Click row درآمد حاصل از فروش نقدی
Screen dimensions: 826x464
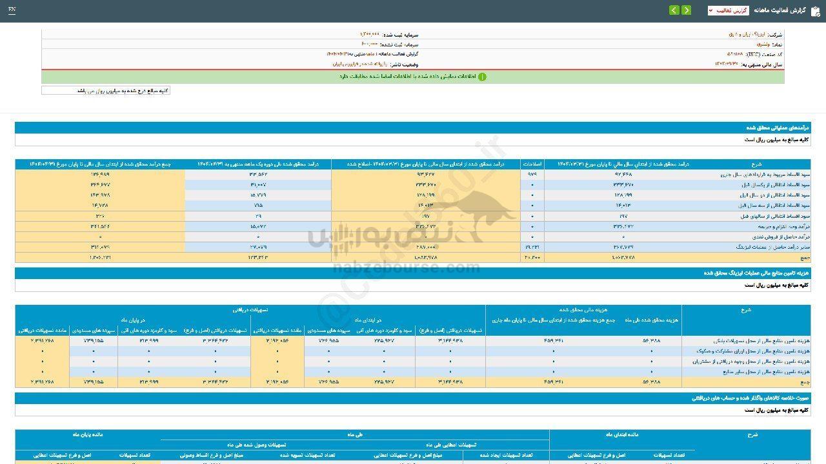(413, 237)
